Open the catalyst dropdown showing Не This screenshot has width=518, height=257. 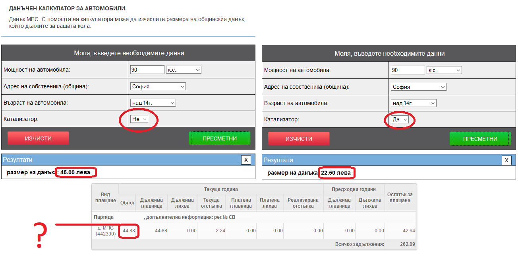click(x=139, y=119)
